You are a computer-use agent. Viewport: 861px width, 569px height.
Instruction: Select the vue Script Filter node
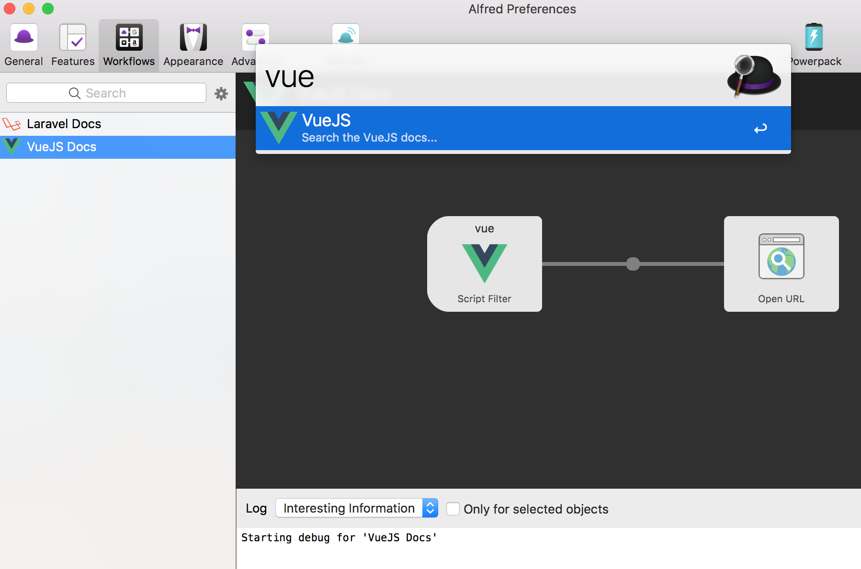pos(485,264)
